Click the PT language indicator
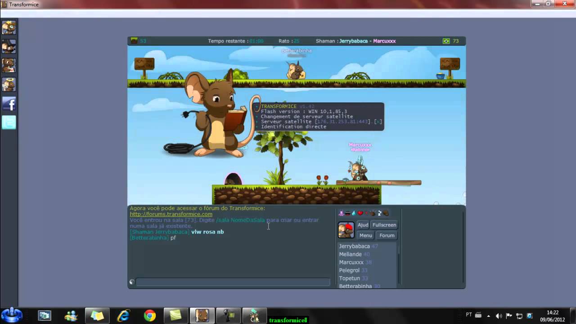 click(469, 315)
